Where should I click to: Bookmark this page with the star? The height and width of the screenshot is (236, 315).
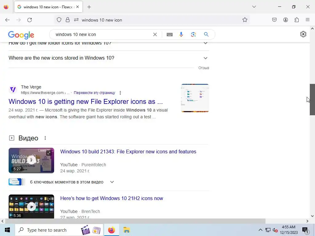[245, 20]
